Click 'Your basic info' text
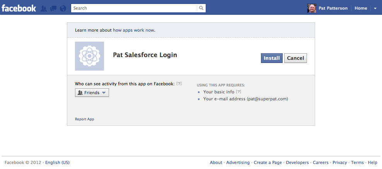Image resolution: width=382 pixels, height=169 pixels. coord(219,92)
